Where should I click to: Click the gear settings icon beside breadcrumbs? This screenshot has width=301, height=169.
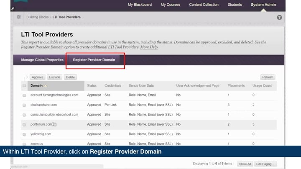(x=19, y=17)
